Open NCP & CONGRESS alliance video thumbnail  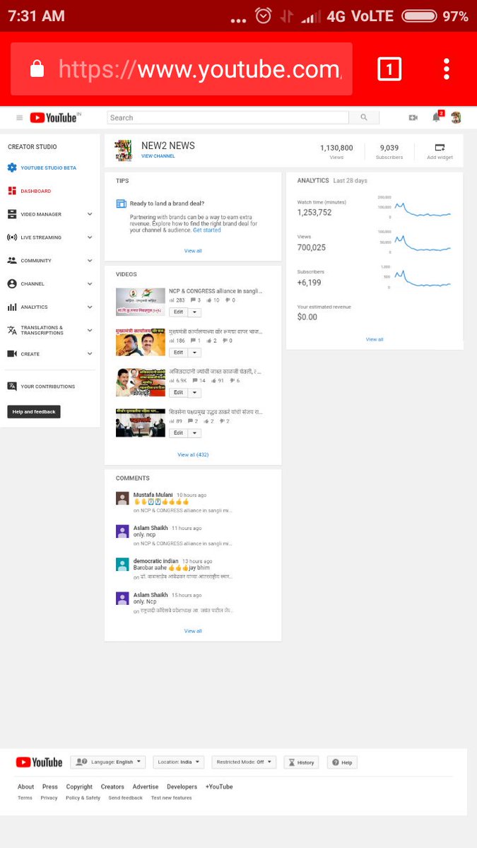(x=141, y=302)
